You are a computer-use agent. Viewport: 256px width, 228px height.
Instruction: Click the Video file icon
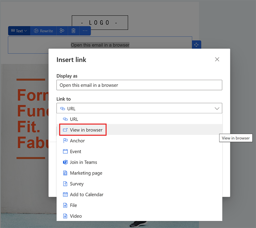tap(65, 216)
